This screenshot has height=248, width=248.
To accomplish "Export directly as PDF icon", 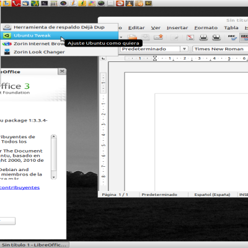I will point(190,37).
